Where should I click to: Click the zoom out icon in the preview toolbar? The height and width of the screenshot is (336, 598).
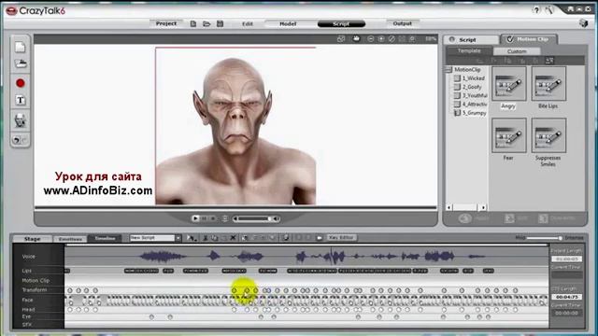pos(370,39)
